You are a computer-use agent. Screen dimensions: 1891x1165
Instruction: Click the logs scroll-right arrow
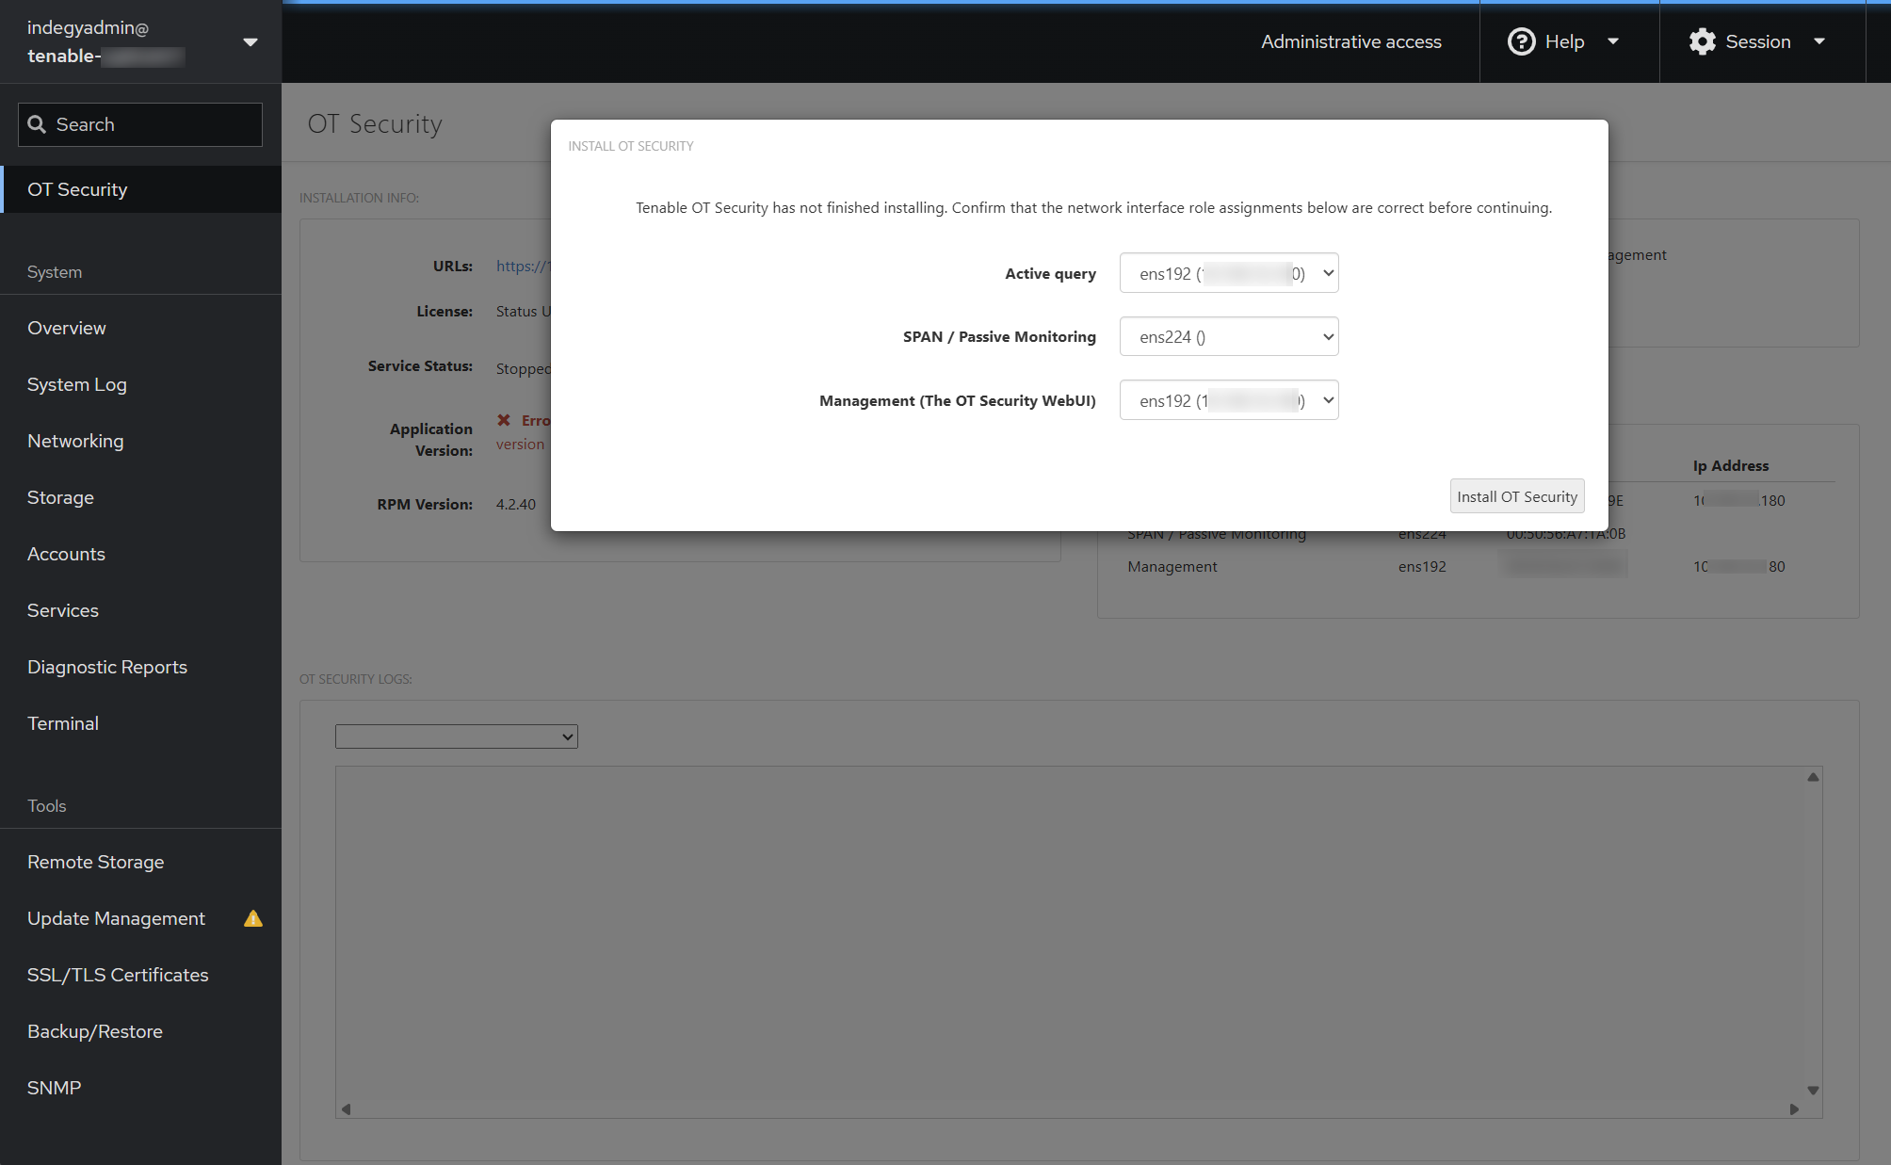1794,1108
